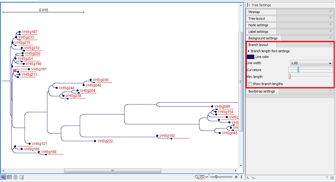
Task: Click the fit-to-window zoom icon
Action: click(202, 177)
